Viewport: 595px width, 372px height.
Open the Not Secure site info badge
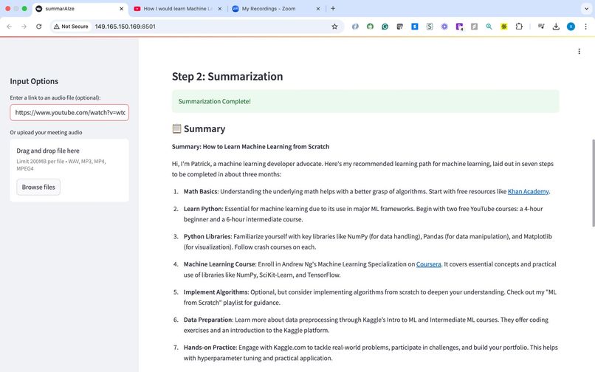coord(71,27)
